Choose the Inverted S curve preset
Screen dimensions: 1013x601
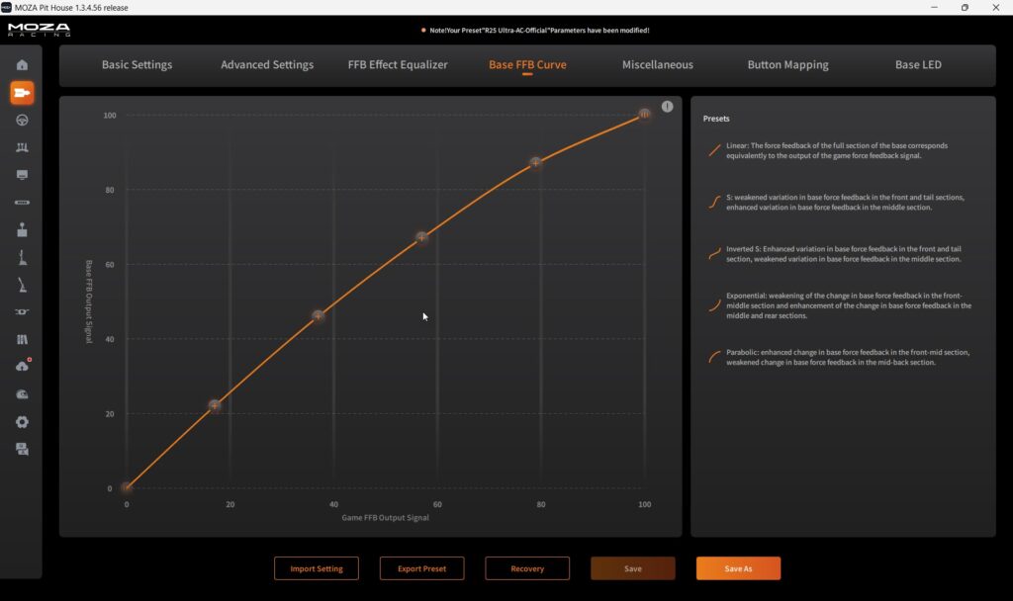(x=713, y=254)
